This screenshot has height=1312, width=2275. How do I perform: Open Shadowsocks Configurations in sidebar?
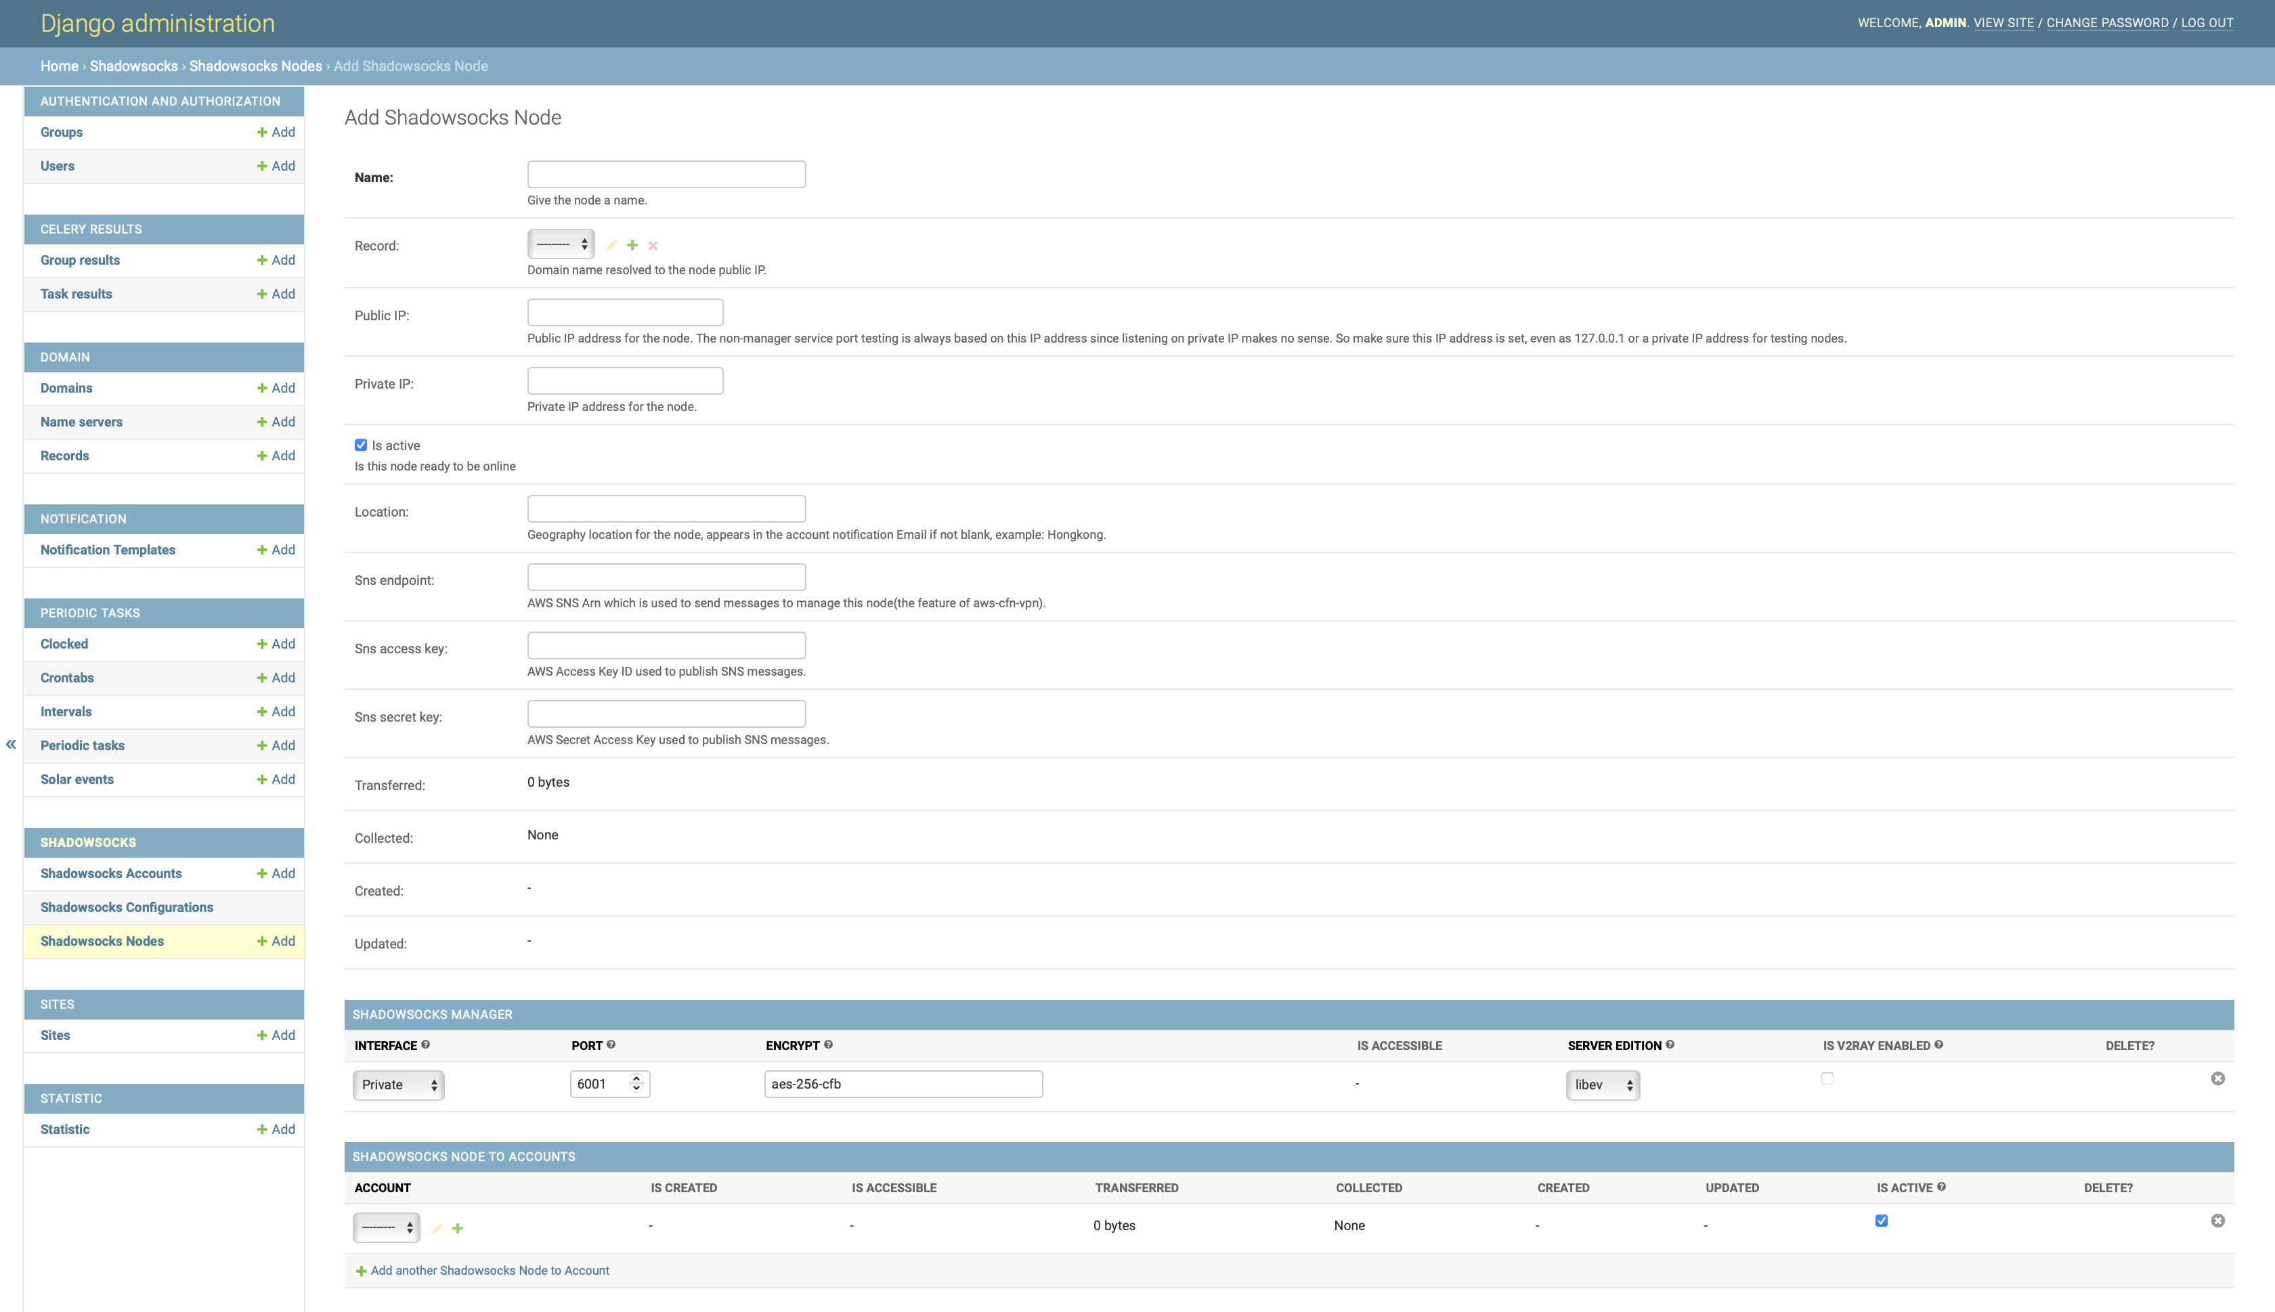[127, 907]
